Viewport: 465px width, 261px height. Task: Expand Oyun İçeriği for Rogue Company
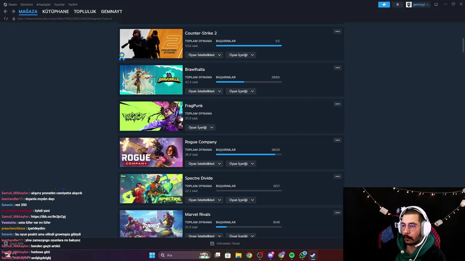(x=242, y=164)
